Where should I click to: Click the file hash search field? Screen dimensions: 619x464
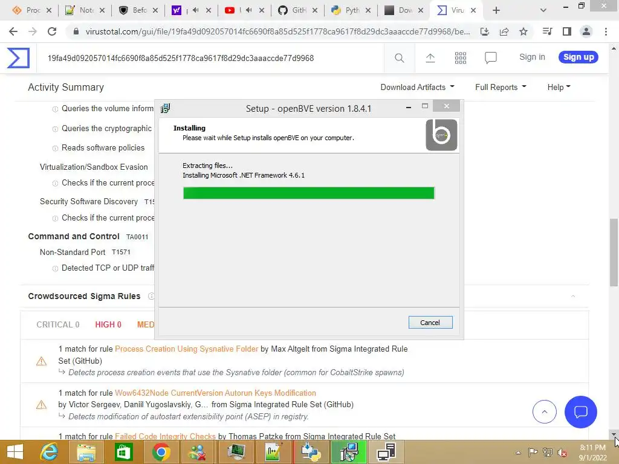(210, 58)
